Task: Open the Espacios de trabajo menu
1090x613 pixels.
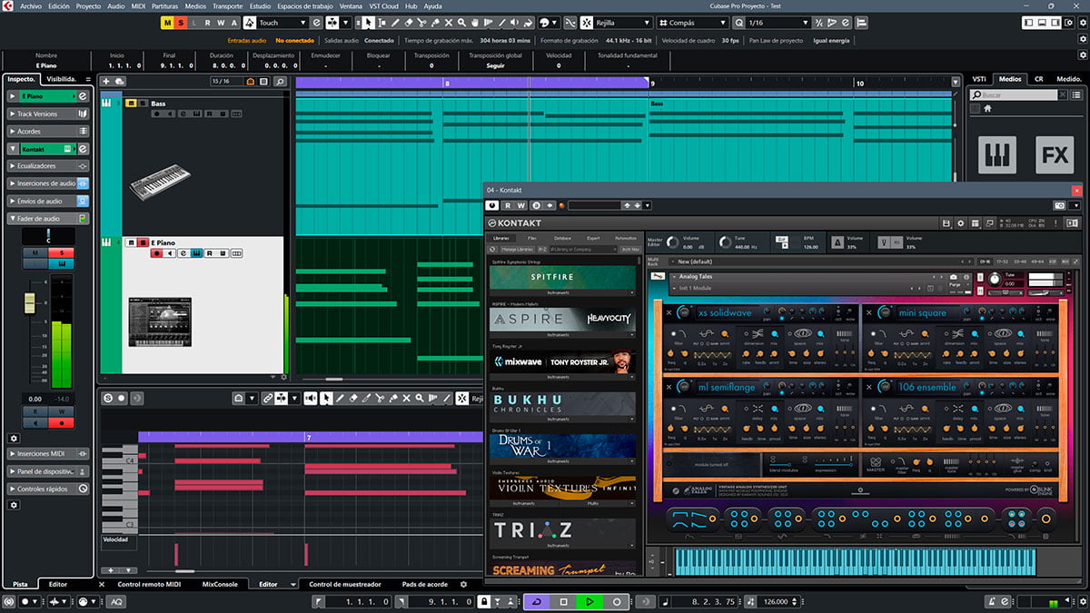Action: (x=305, y=5)
